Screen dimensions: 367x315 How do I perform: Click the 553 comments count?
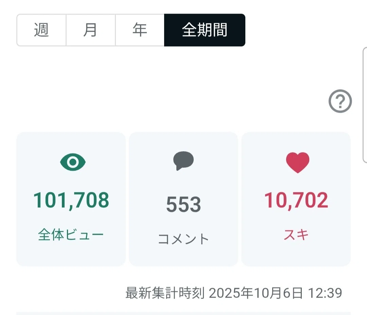[183, 205]
